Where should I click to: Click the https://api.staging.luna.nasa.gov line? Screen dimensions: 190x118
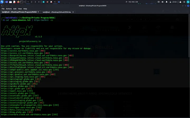point(23,77)
